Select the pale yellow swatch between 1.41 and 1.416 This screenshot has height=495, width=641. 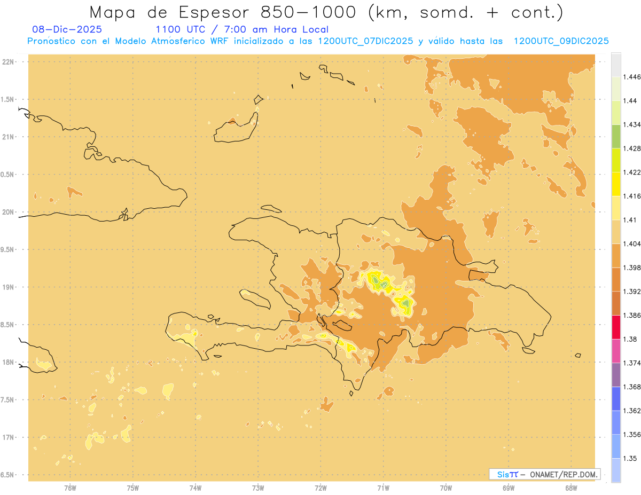(x=616, y=208)
